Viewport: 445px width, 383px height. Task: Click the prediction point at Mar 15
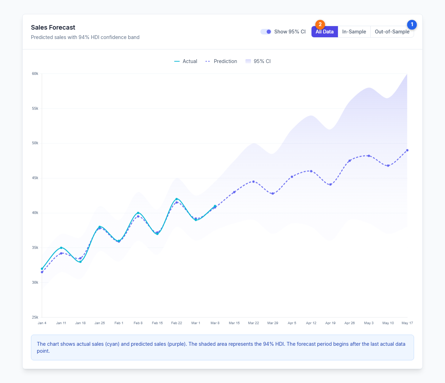[x=234, y=192]
